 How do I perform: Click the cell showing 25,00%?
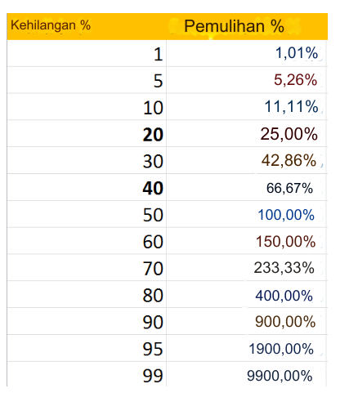(247, 133)
